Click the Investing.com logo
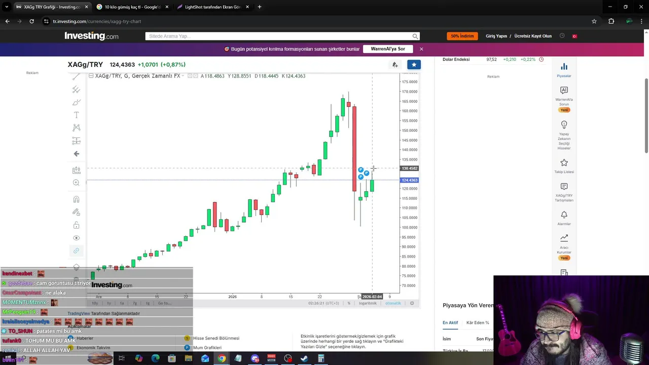Image resolution: width=649 pixels, height=365 pixels. 91,36
